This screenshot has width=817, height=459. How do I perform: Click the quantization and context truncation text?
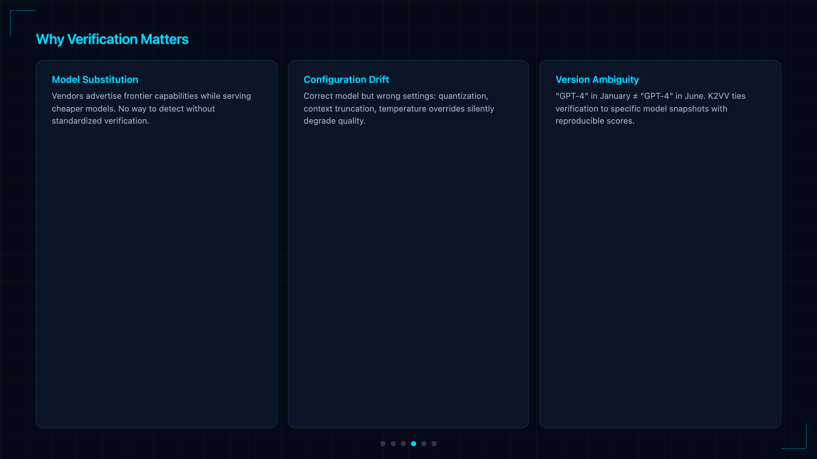pyautogui.click(x=399, y=108)
